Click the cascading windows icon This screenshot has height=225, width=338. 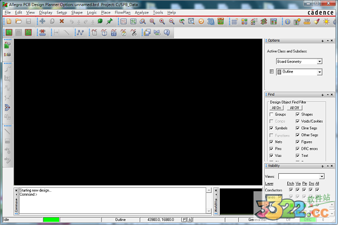tap(147, 33)
